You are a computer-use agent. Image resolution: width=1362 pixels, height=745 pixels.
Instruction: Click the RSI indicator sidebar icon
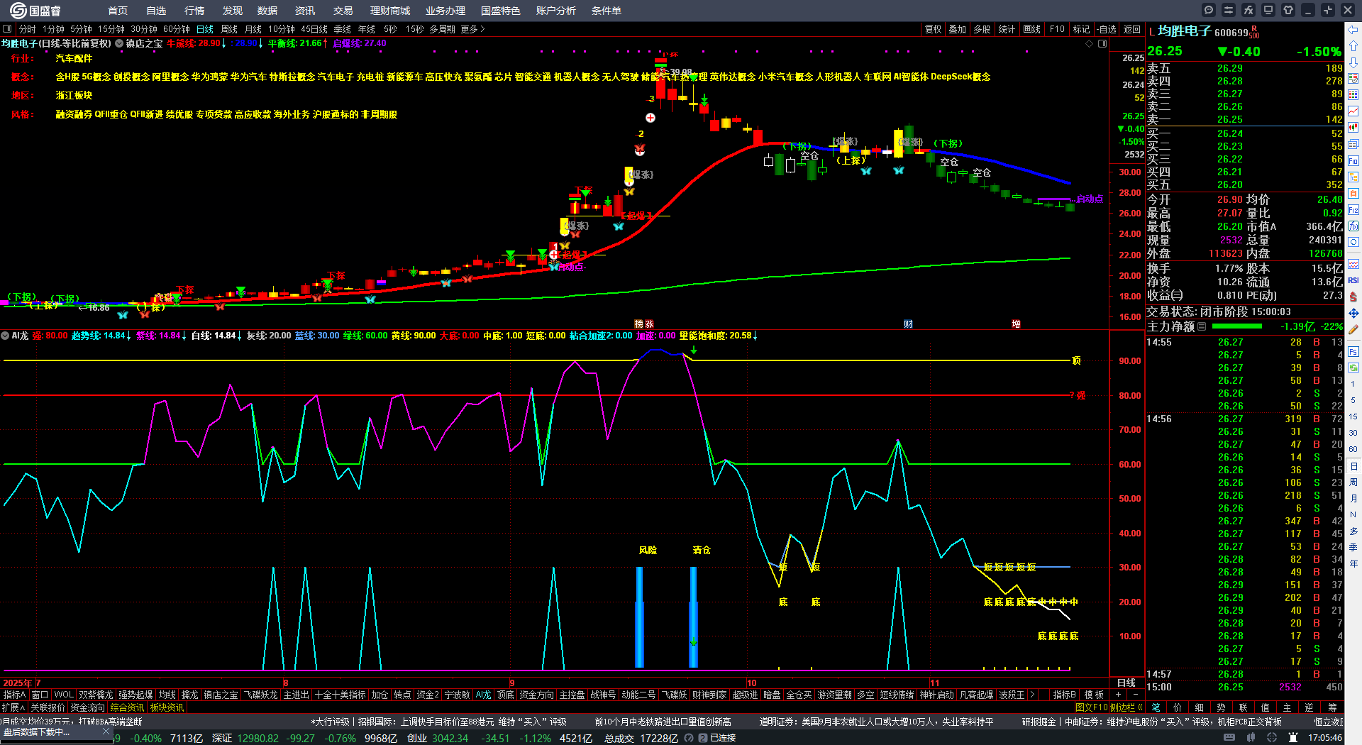pos(1353,280)
